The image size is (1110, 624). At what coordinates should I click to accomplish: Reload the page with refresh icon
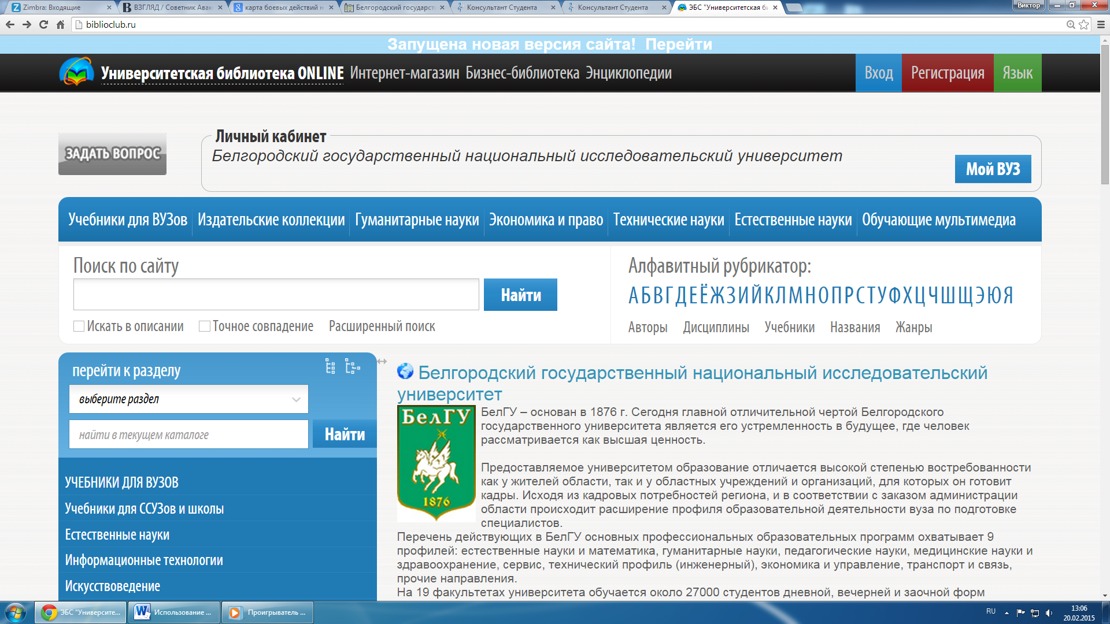click(x=43, y=24)
